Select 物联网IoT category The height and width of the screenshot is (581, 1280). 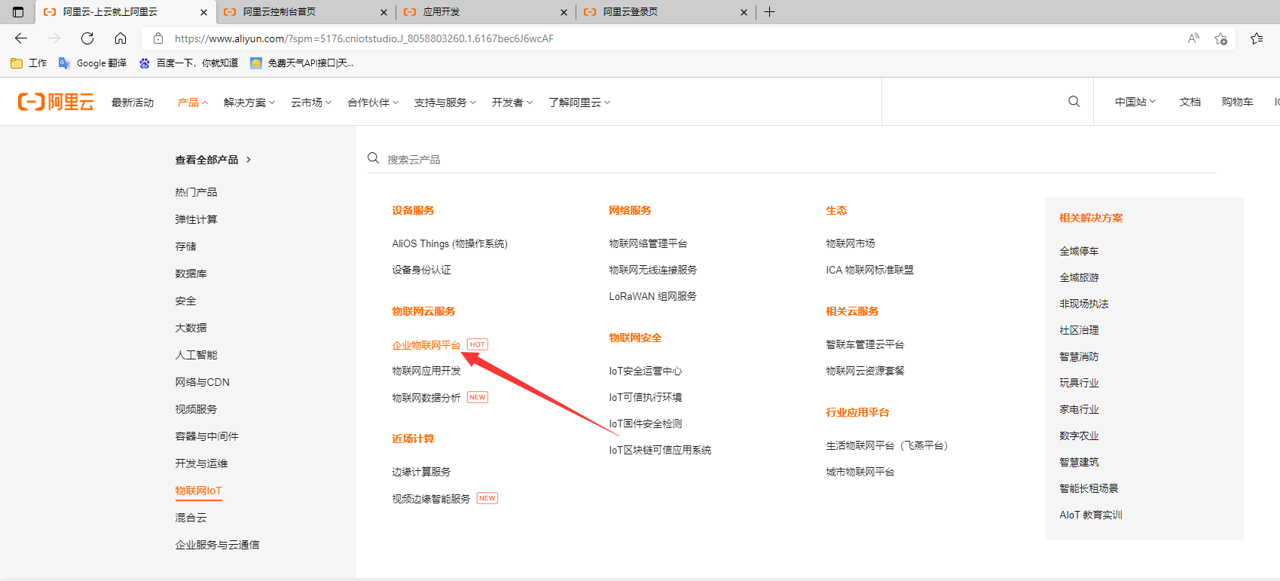pyautogui.click(x=198, y=491)
